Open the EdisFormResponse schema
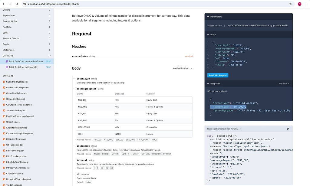This screenshot has width=310, height=186. point(16,156)
